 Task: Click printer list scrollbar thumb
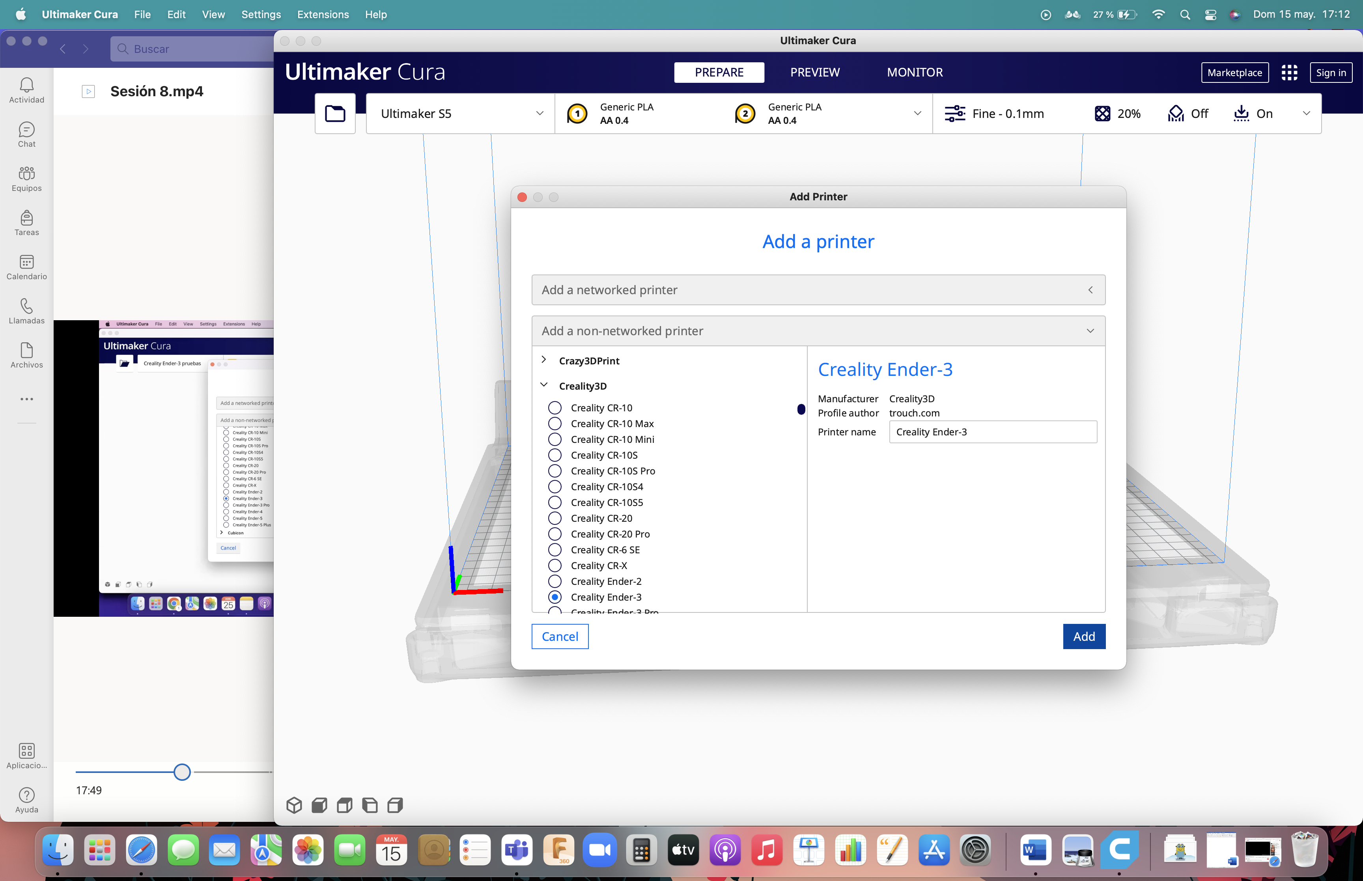click(x=801, y=409)
